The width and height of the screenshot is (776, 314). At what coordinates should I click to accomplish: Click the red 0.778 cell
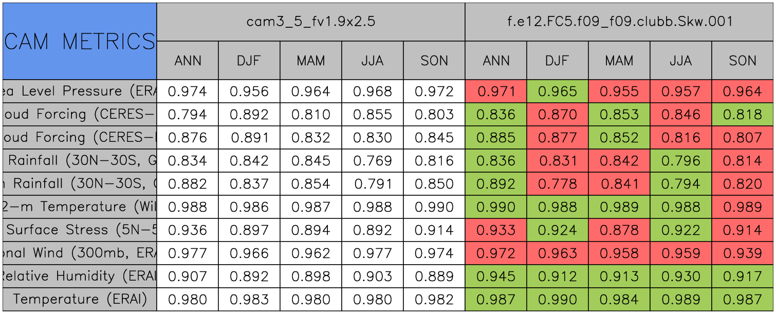click(x=557, y=184)
